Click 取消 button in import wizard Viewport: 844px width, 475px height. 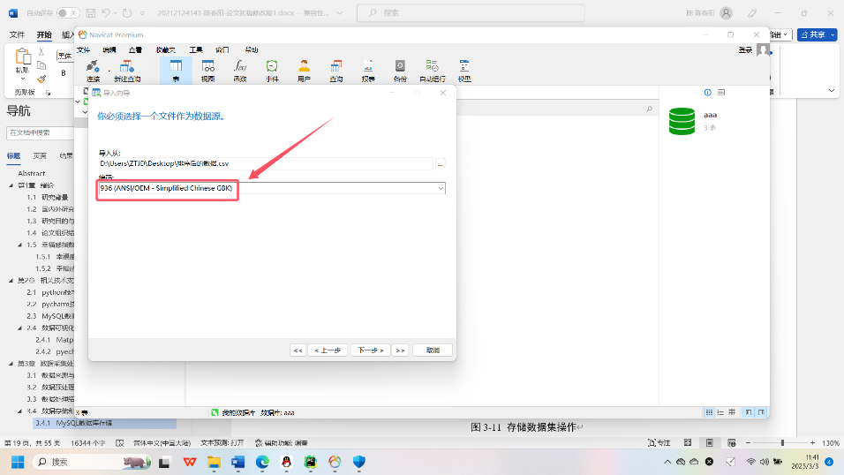[x=433, y=350]
